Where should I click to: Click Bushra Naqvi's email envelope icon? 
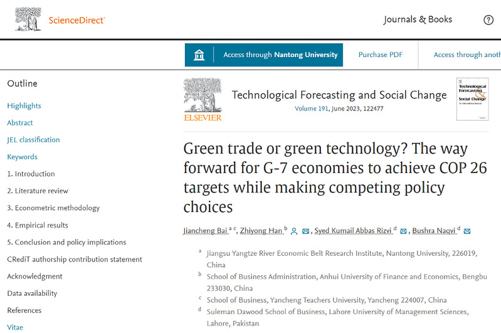coord(467,231)
